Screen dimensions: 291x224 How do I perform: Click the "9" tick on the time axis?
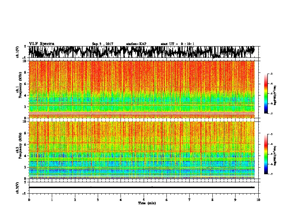(x=235, y=200)
